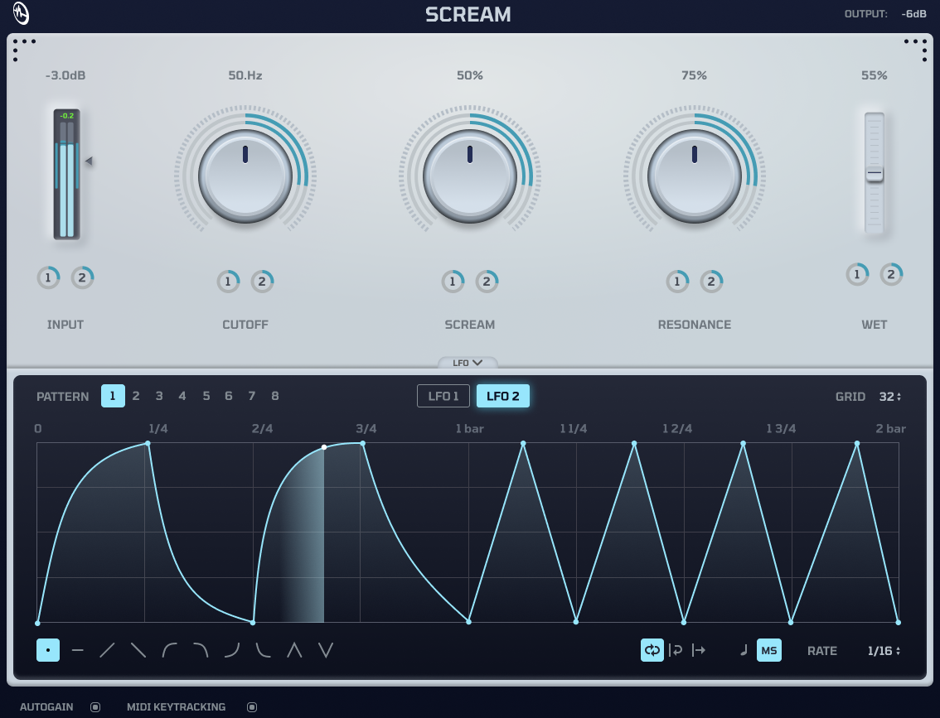
Task: Open the Rate 1/16 dropdown
Action: point(884,651)
